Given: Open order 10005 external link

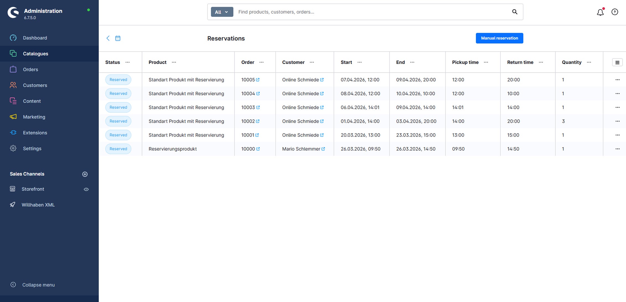Looking at the screenshot, I should tap(258, 80).
